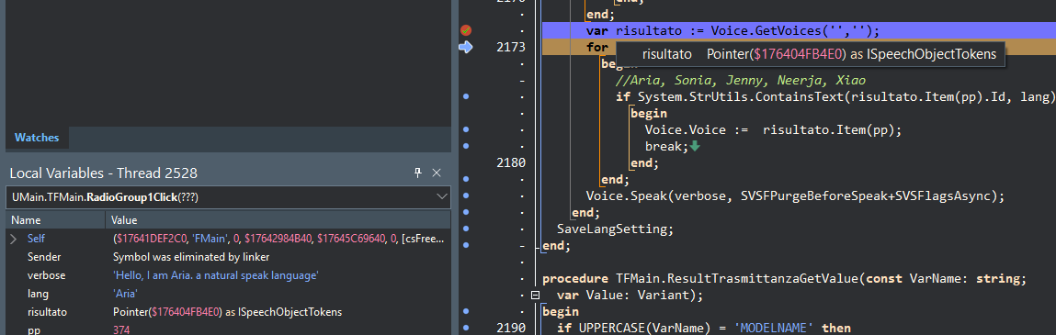The height and width of the screenshot is (335, 1056).
Task: Close the Local Variables panel
Action: [437, 173]
